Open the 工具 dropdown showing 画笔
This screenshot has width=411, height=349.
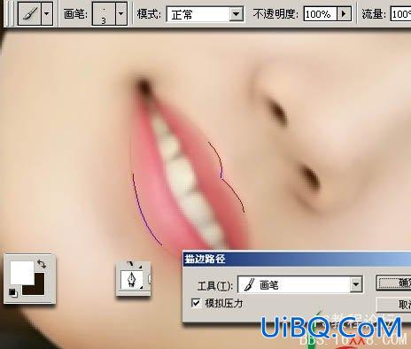[x=300, y=284]
